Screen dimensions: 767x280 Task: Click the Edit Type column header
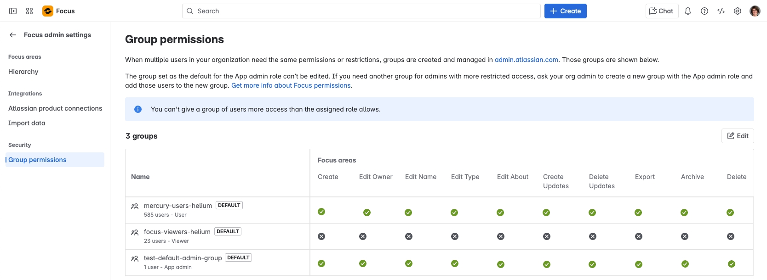point(465,177)
